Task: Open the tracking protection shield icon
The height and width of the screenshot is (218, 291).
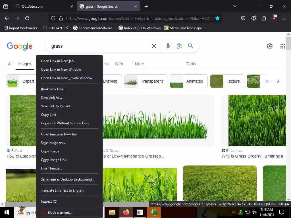Action: pyautogui.click(x=53, y=18)
